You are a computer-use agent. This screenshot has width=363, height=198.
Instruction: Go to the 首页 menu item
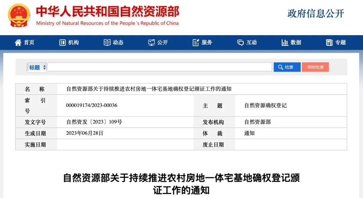(x=29, y=43)
